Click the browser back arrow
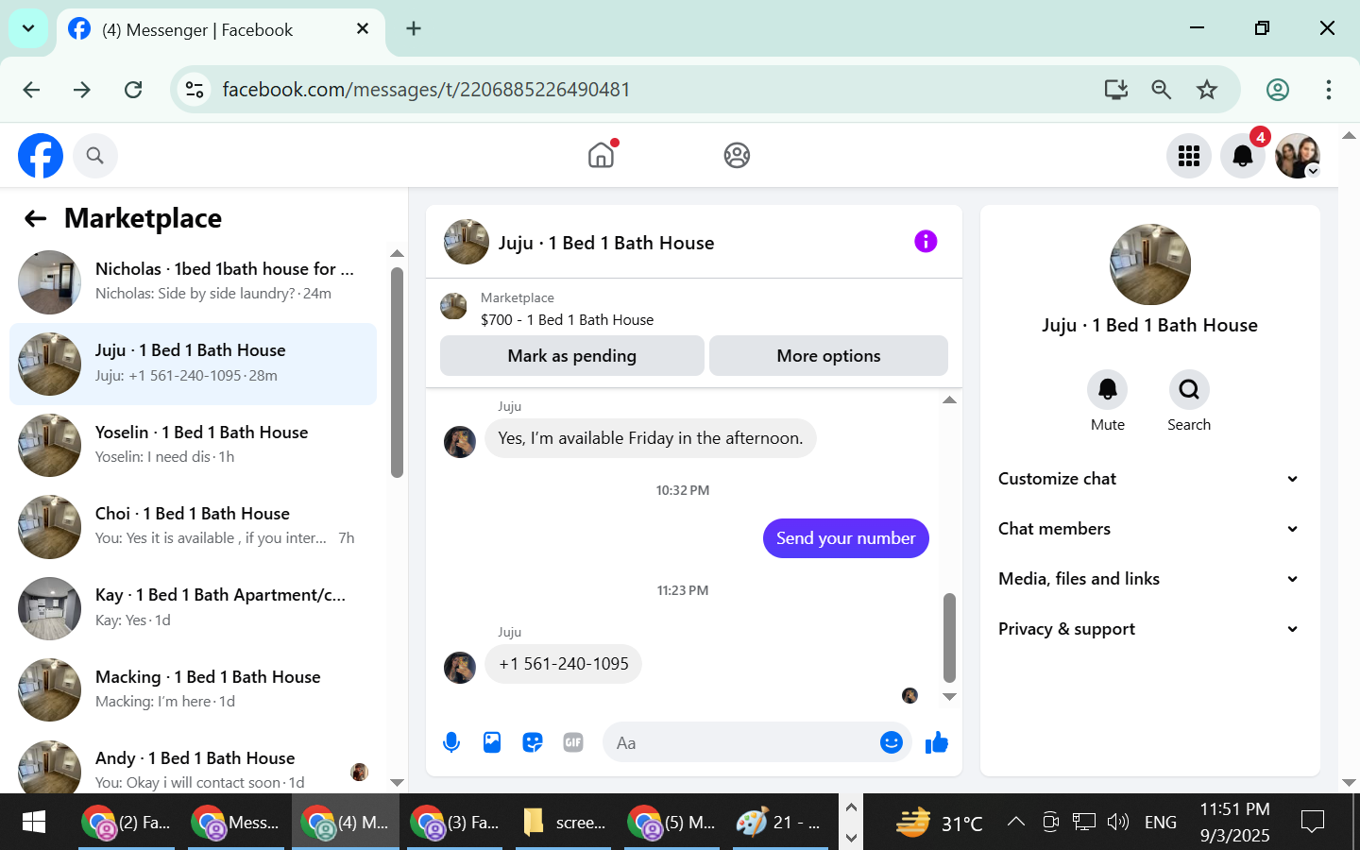Screen dimensions: 1360x850 (x=31, y=90)
